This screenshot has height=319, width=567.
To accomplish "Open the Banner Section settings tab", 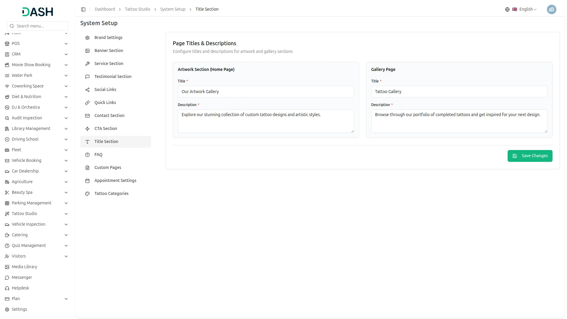I will [109, 51].
